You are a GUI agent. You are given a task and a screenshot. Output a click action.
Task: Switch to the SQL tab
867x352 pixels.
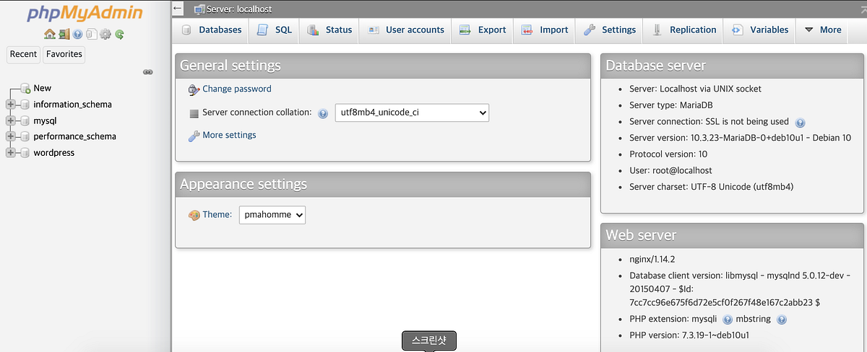(275, 30)
